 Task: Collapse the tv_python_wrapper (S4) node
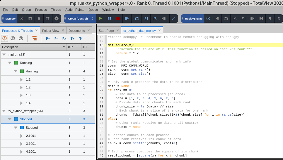click(x=4, y=111)
